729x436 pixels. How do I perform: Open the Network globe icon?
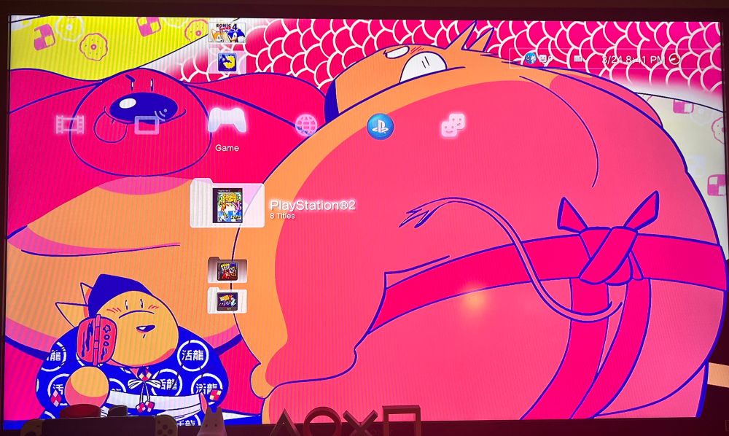click(306, 125)
